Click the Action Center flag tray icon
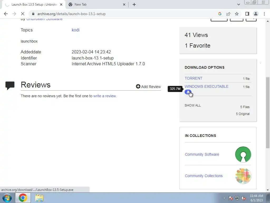This screenshot has width=270, height=203. point(231,198)
